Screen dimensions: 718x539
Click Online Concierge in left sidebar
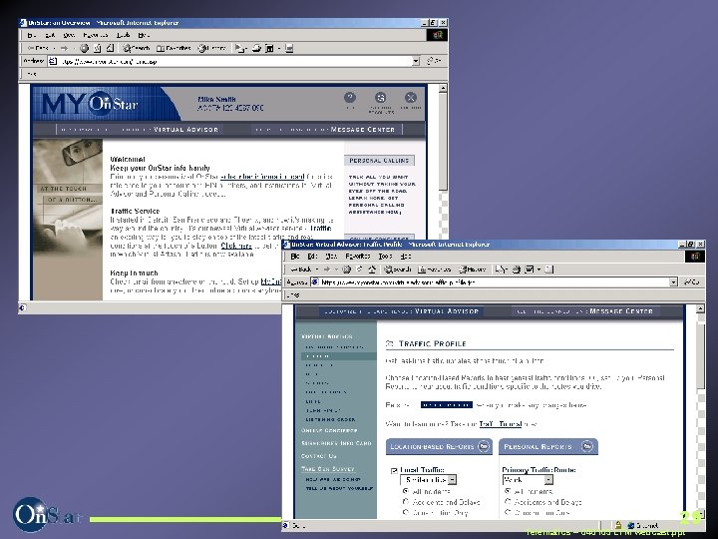point(329,431)
